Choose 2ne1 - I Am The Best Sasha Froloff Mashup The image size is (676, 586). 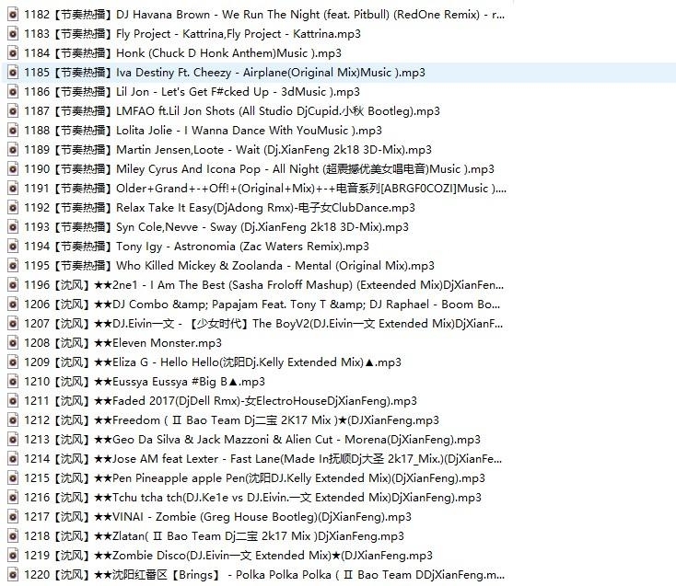[x=263, y=285]
